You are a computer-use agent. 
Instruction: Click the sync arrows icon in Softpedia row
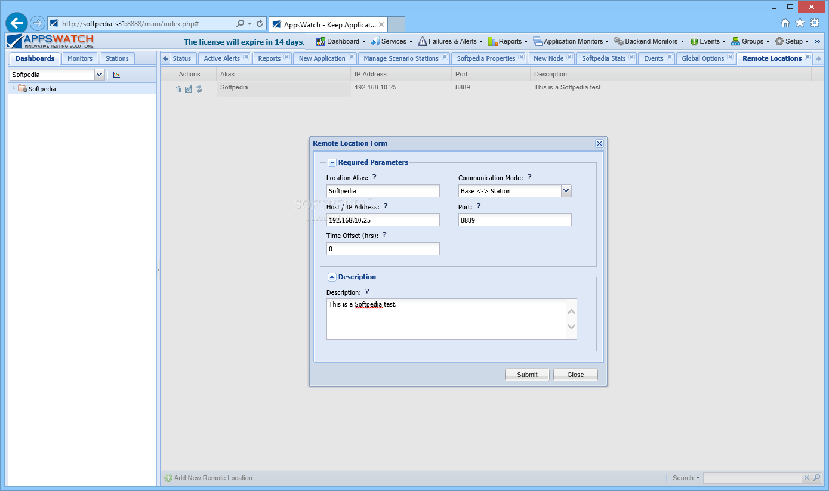pos(199,89)
